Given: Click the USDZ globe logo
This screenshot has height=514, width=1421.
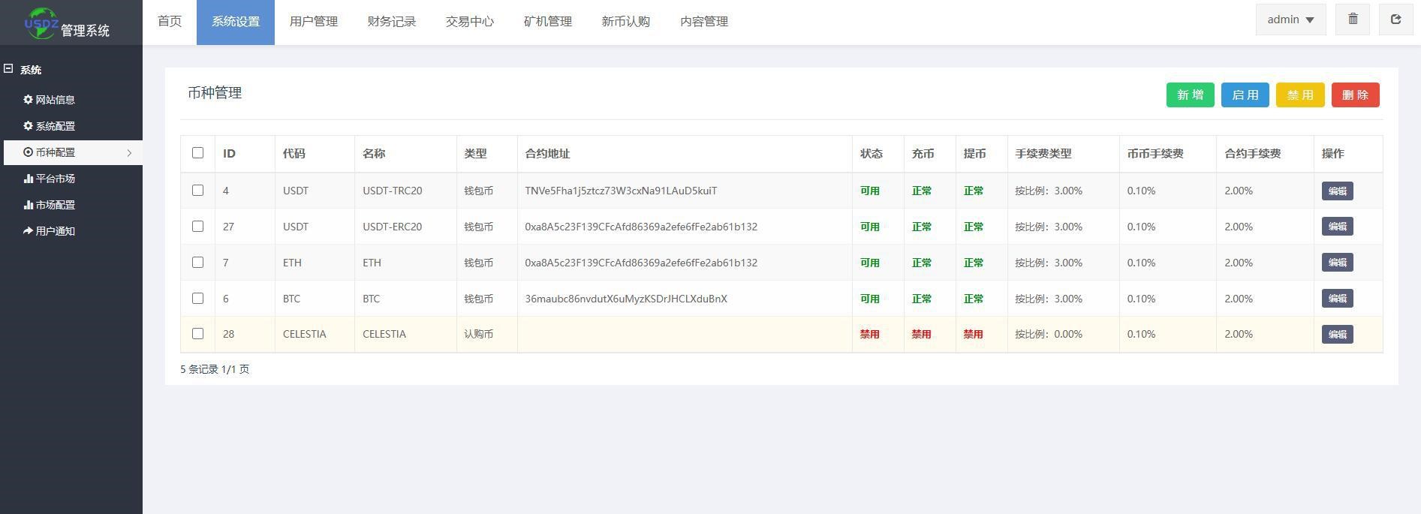Looking at the screenshot, I should pyautogui.click(x=41, y=23).
